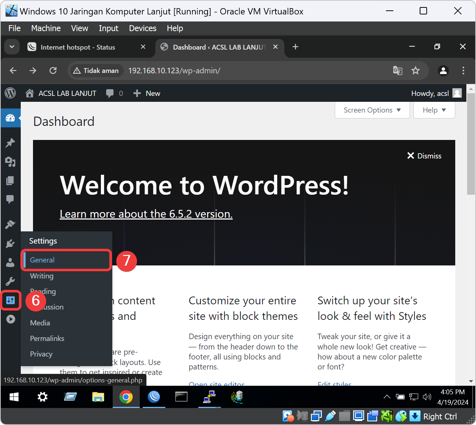Open a new browser tab
This screenshot has width=476, height=425.
[x=295, y=47]
